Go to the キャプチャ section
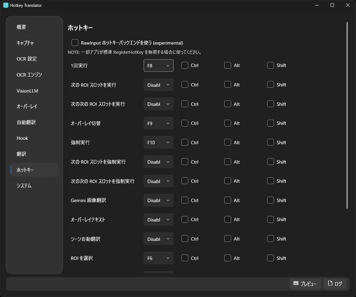Viewport: 356px width, 297px height. point(34,43)
